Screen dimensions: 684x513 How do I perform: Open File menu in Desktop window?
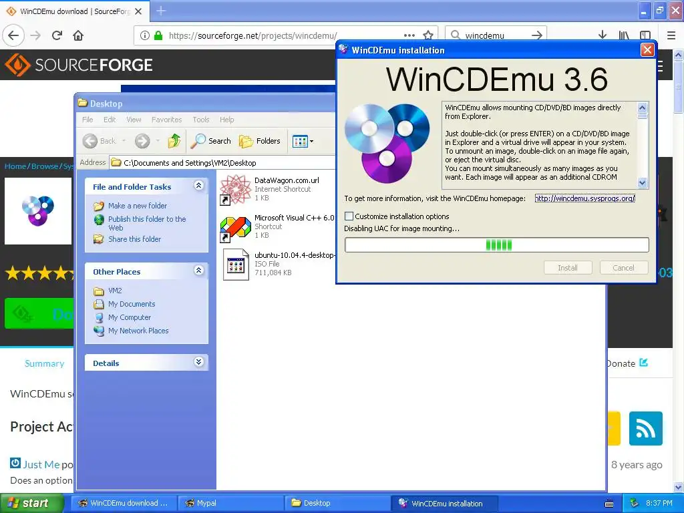pyautogui.click(x=88, y=120)
